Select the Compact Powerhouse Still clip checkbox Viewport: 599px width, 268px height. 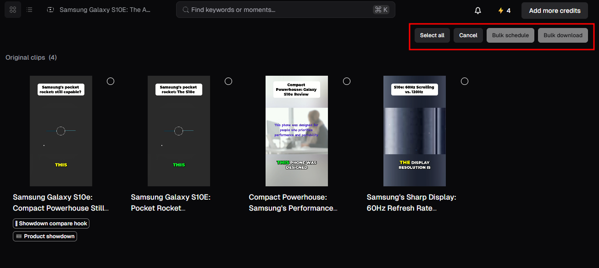tap(111, 81)
